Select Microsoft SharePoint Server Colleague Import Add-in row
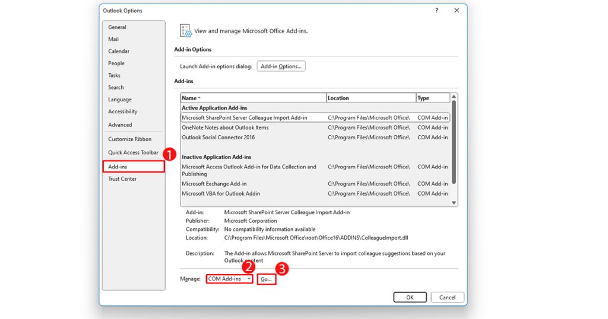Screen dimensions: 608x319 click(x=315, y=117)
